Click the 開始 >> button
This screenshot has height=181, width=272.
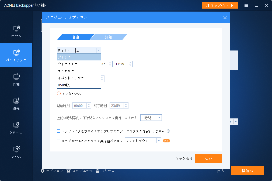tap(247, 171)
